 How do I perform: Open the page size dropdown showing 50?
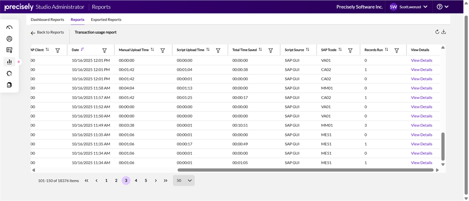184,180
